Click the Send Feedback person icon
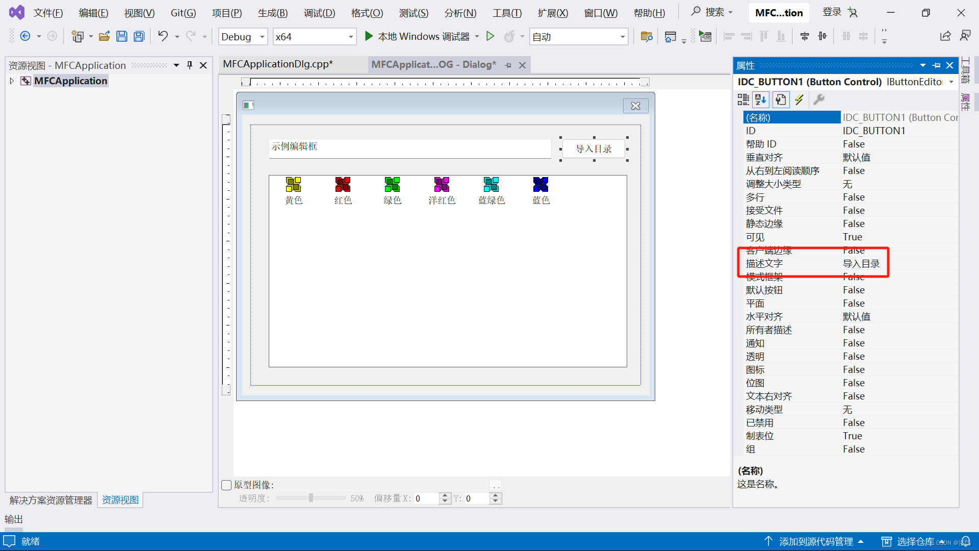The width and height of the screenshot is (979, 551). 965,36
